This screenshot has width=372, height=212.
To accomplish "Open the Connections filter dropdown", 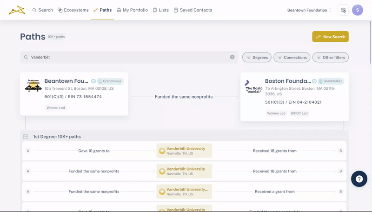I will [292, 57].
